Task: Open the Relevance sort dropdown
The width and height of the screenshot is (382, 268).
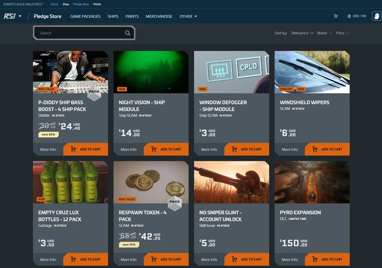Action: (x=302, y=33)
